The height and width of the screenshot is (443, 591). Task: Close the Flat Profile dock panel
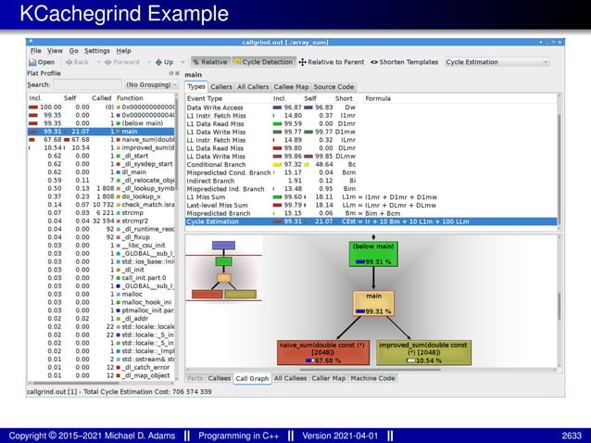[x=177, y=73]
